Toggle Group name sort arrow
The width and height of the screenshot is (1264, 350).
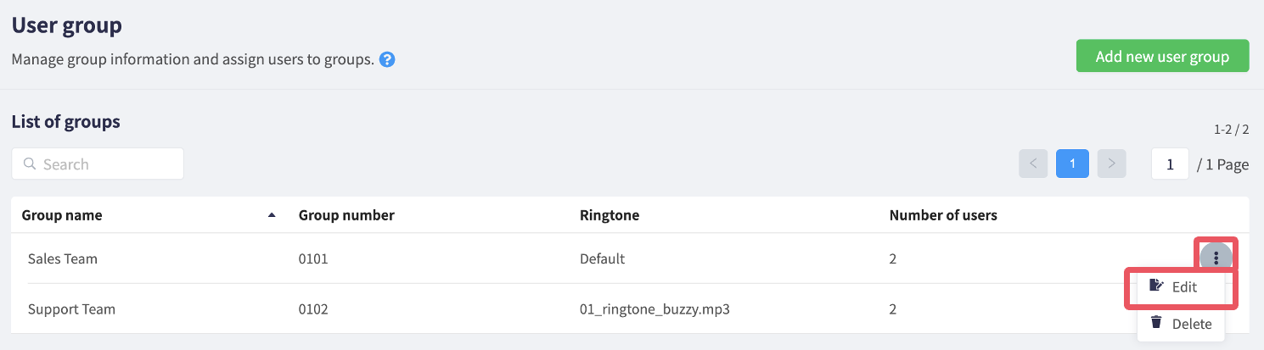pos(272,215)
